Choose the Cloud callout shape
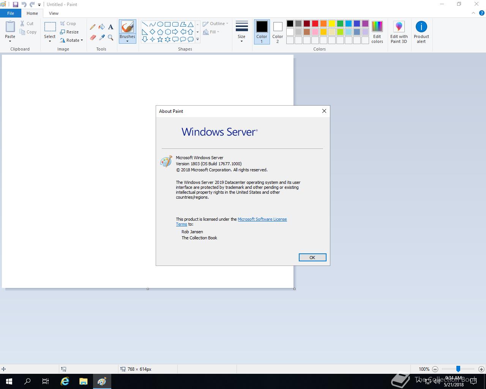This screenshot has width=486, height=389. pos(190,39)
